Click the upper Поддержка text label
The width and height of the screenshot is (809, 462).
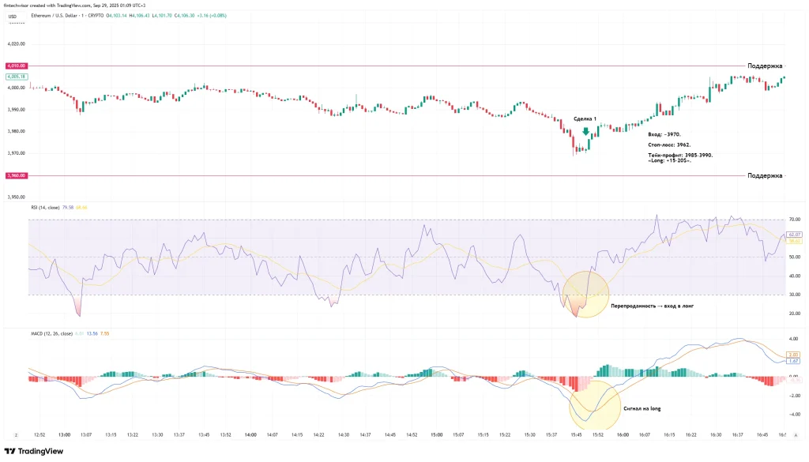(x=764, y=66)
